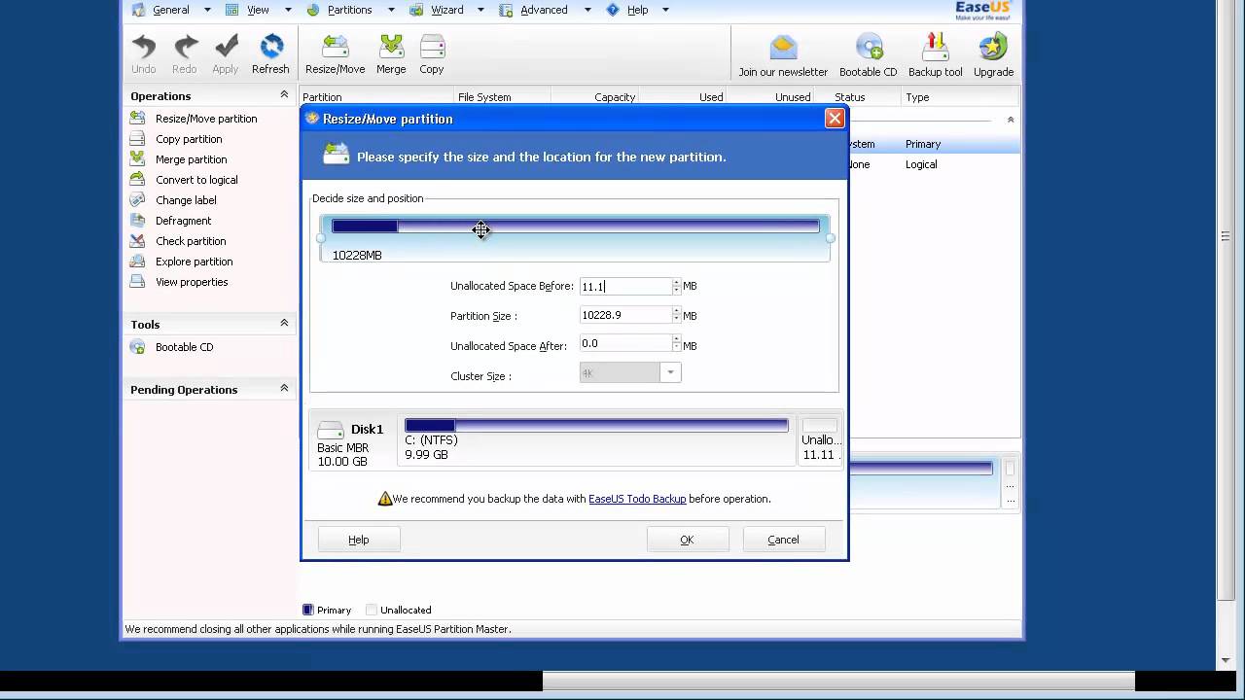Select the Copy toolbar icon
Screen dimensions: 1245x700
pos(432,46)
